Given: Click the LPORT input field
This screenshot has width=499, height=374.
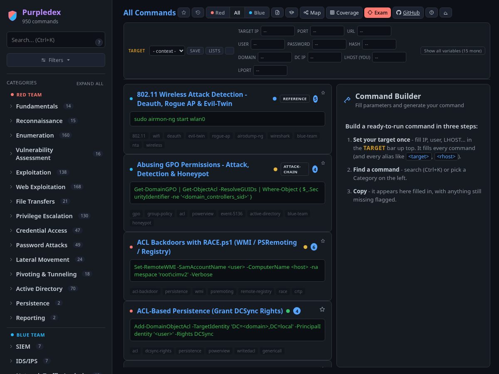Looking at the screenshot, I should (x=270, y=71).
